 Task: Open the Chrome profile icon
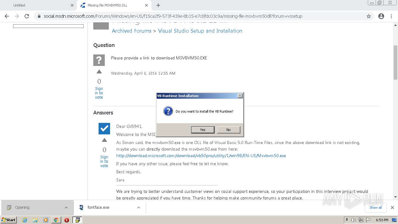(x=381, y=16)
